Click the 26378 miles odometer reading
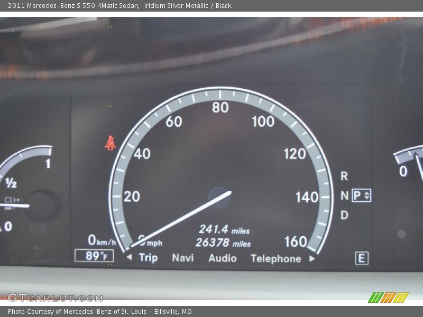The width and height of the screenshot is (423, 317). pyautogui.click(x=223, y=243)
